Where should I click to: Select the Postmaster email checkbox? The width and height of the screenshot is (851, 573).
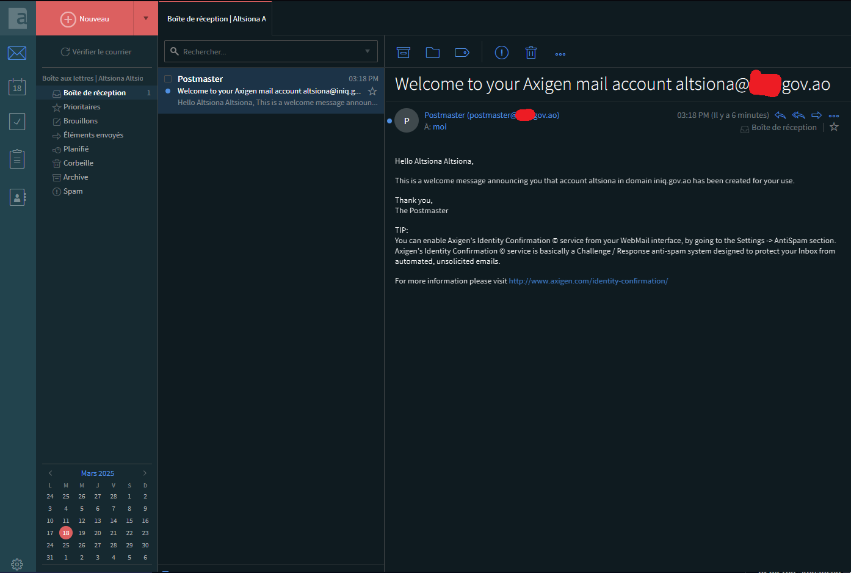pos(168,79)
